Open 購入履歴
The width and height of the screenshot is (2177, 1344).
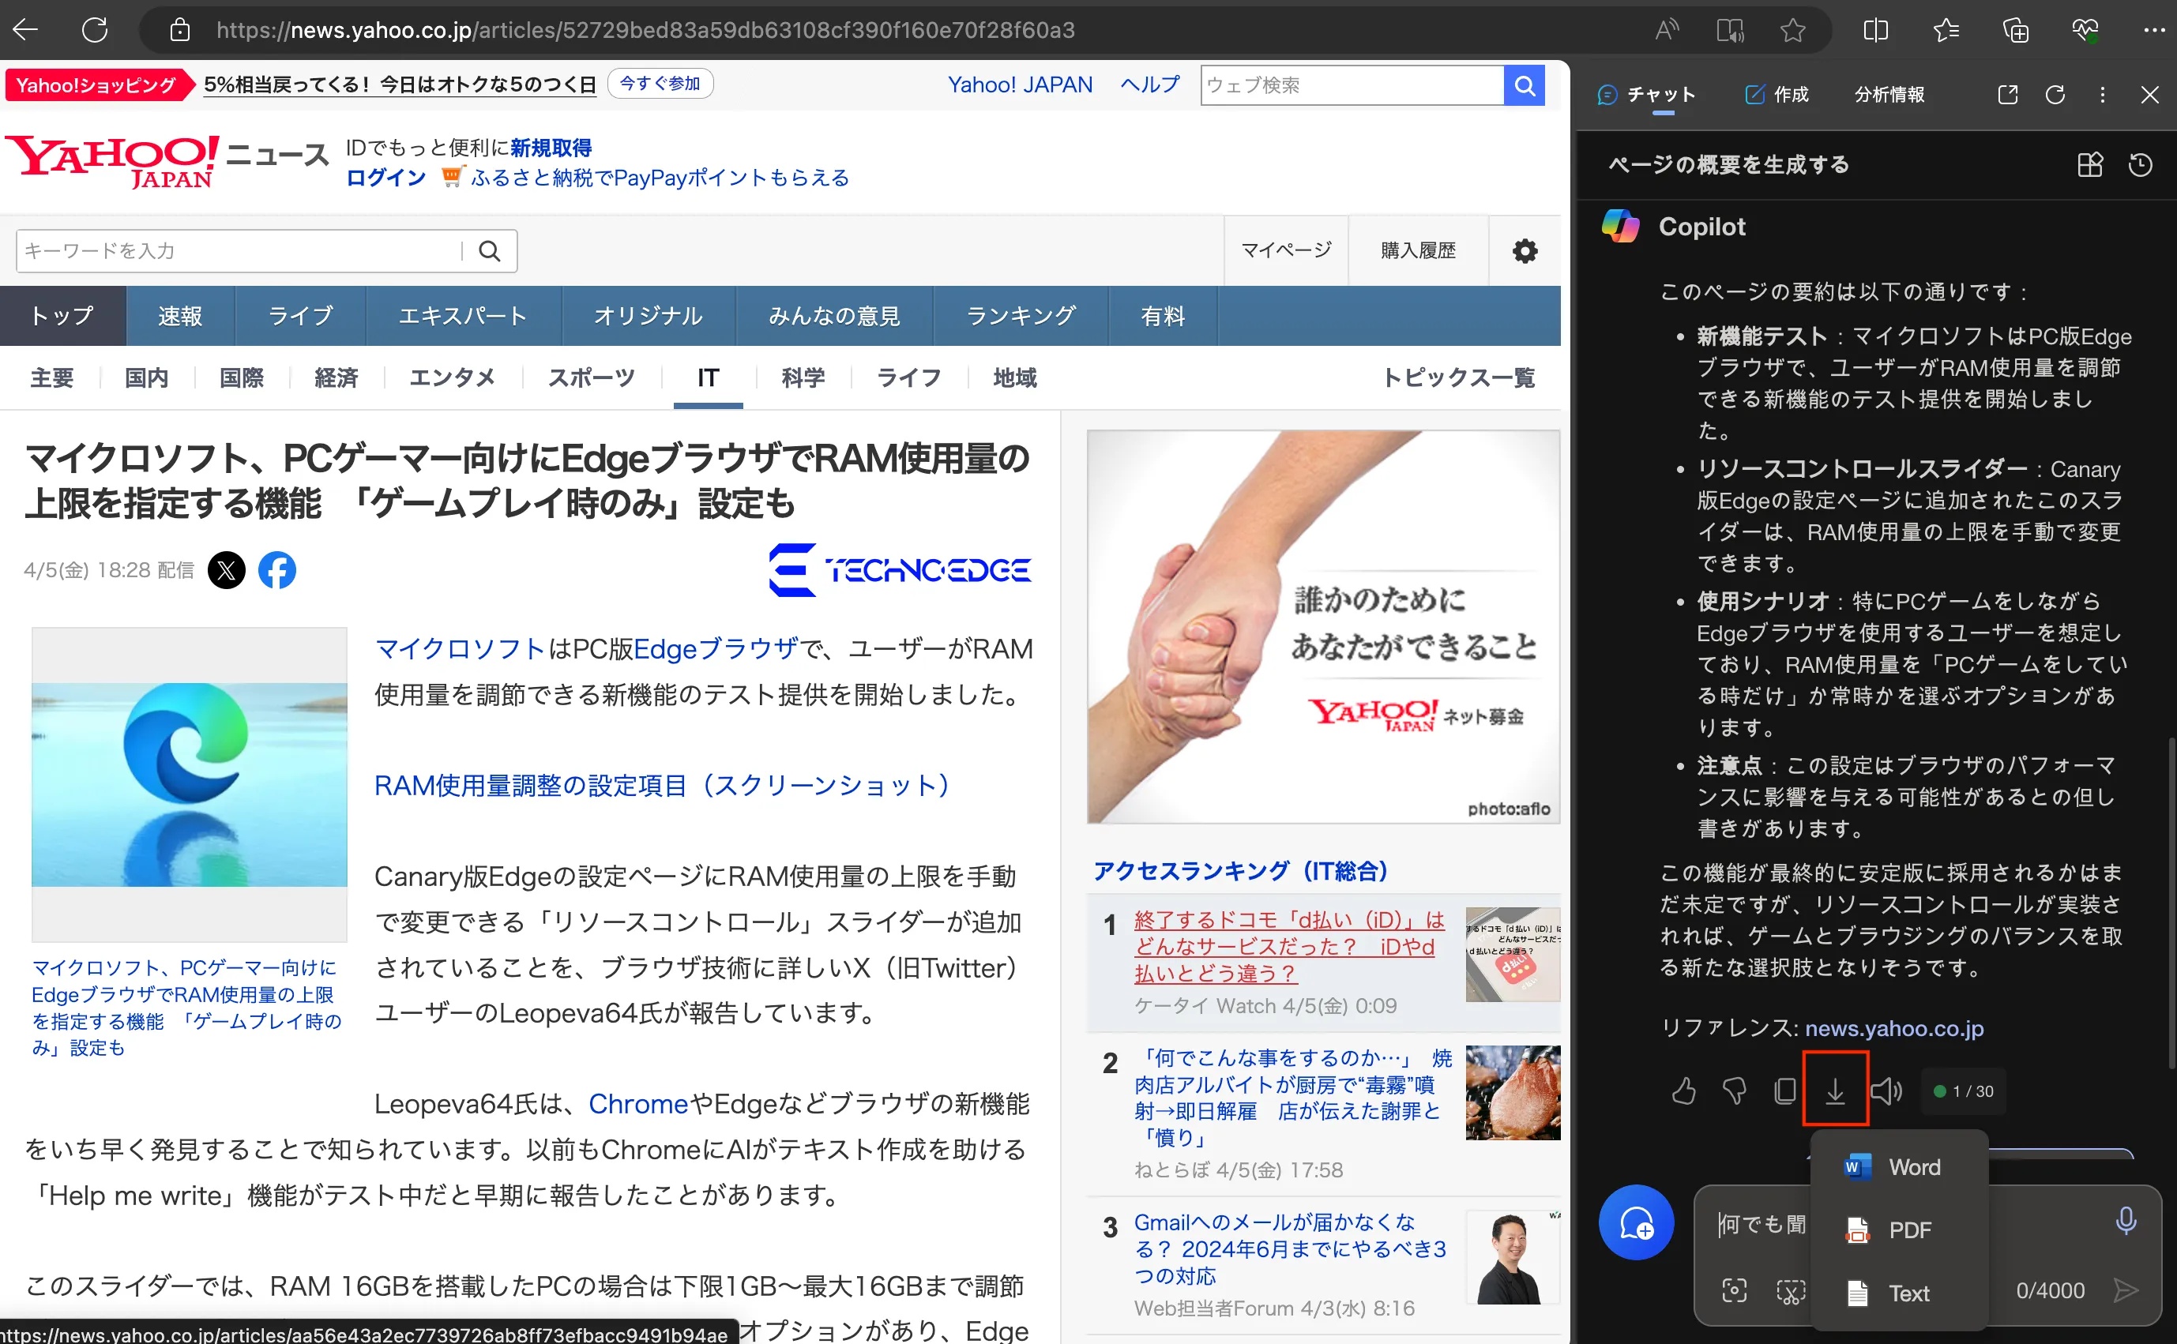(x=1418, y=250)
